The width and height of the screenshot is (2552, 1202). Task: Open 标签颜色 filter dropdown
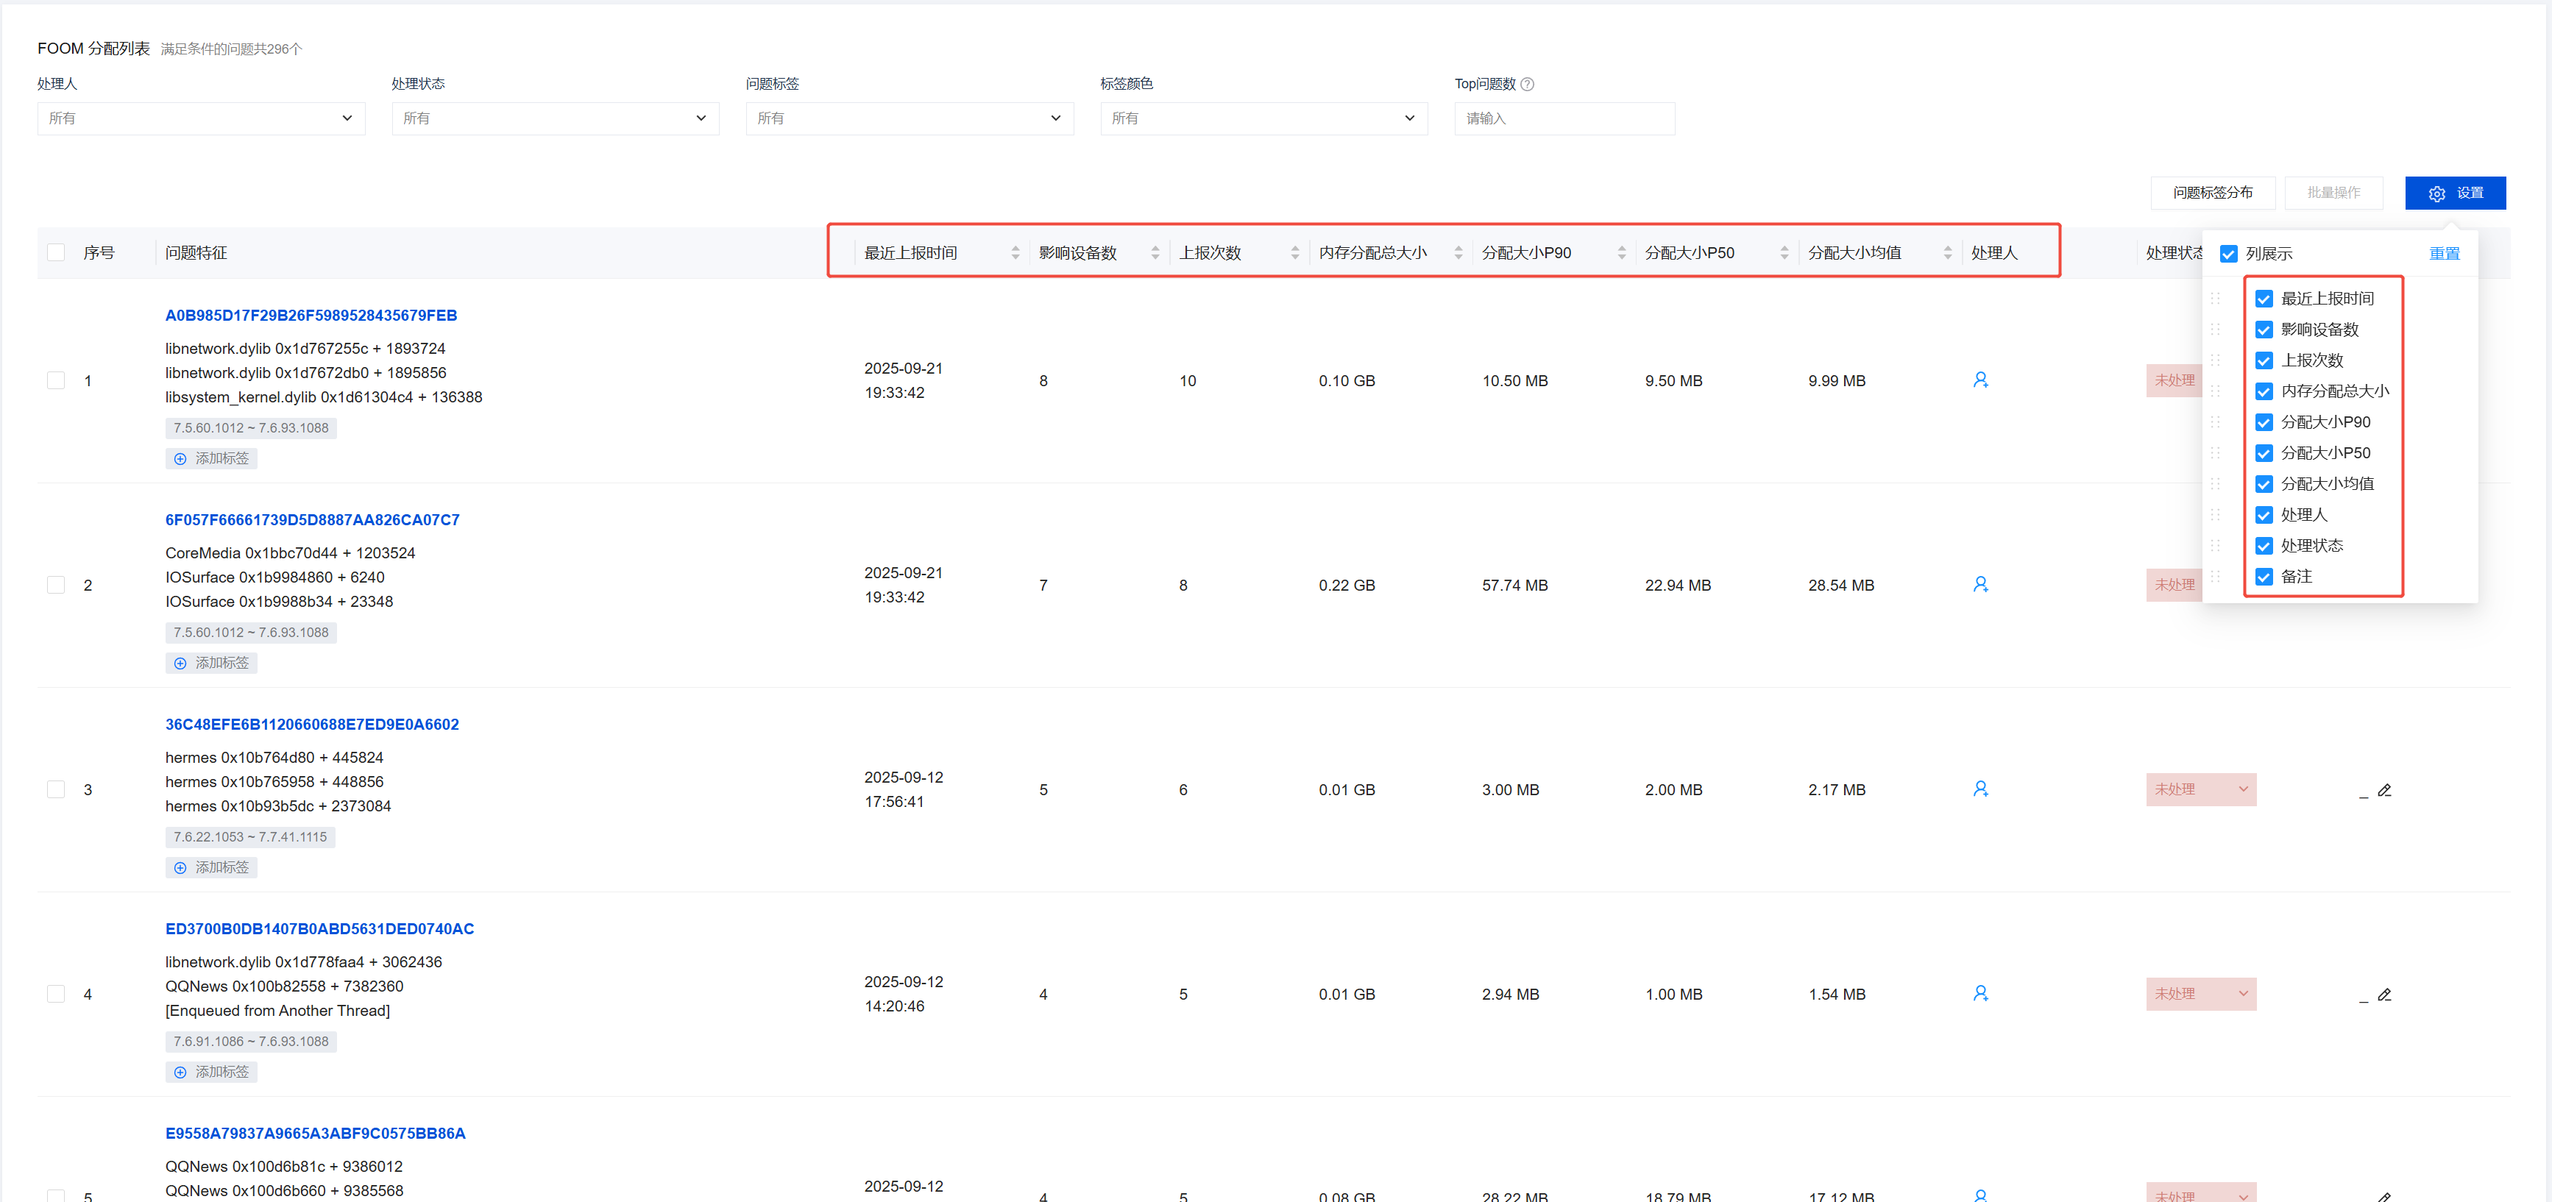point(1263,118)
